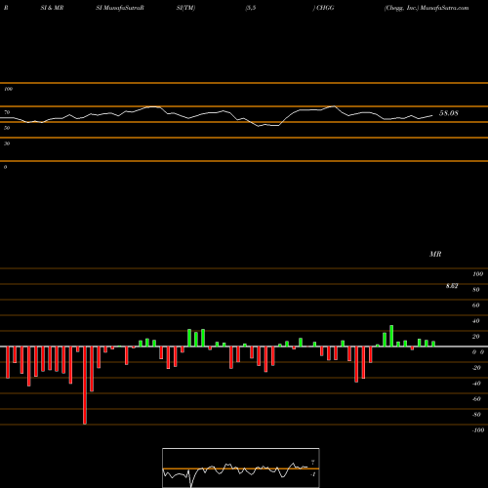Click the -40 label on the MR scale
Image resolution: width=488 pixels, height=488 pixels.
(x=476, y=384)
